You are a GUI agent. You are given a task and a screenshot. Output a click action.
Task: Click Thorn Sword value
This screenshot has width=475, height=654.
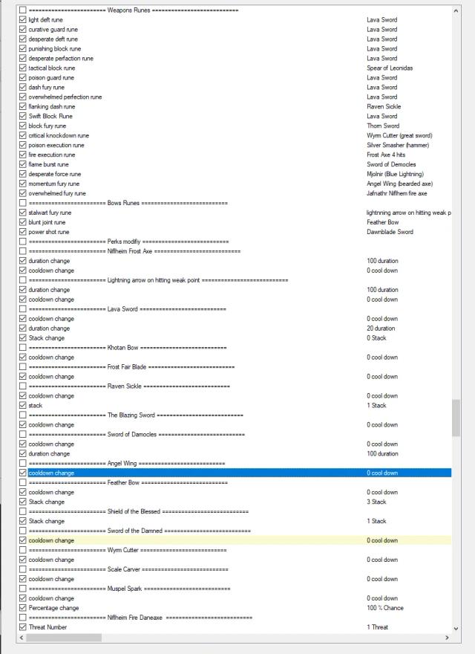(x=383, y=126)
